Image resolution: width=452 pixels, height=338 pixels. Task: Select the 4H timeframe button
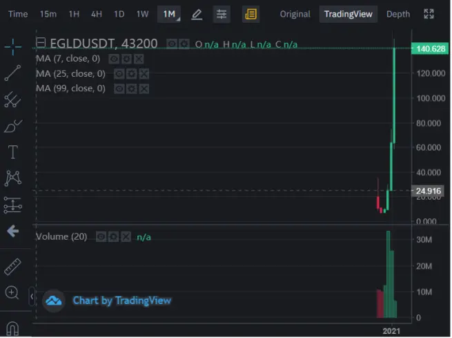click(97, 14)
